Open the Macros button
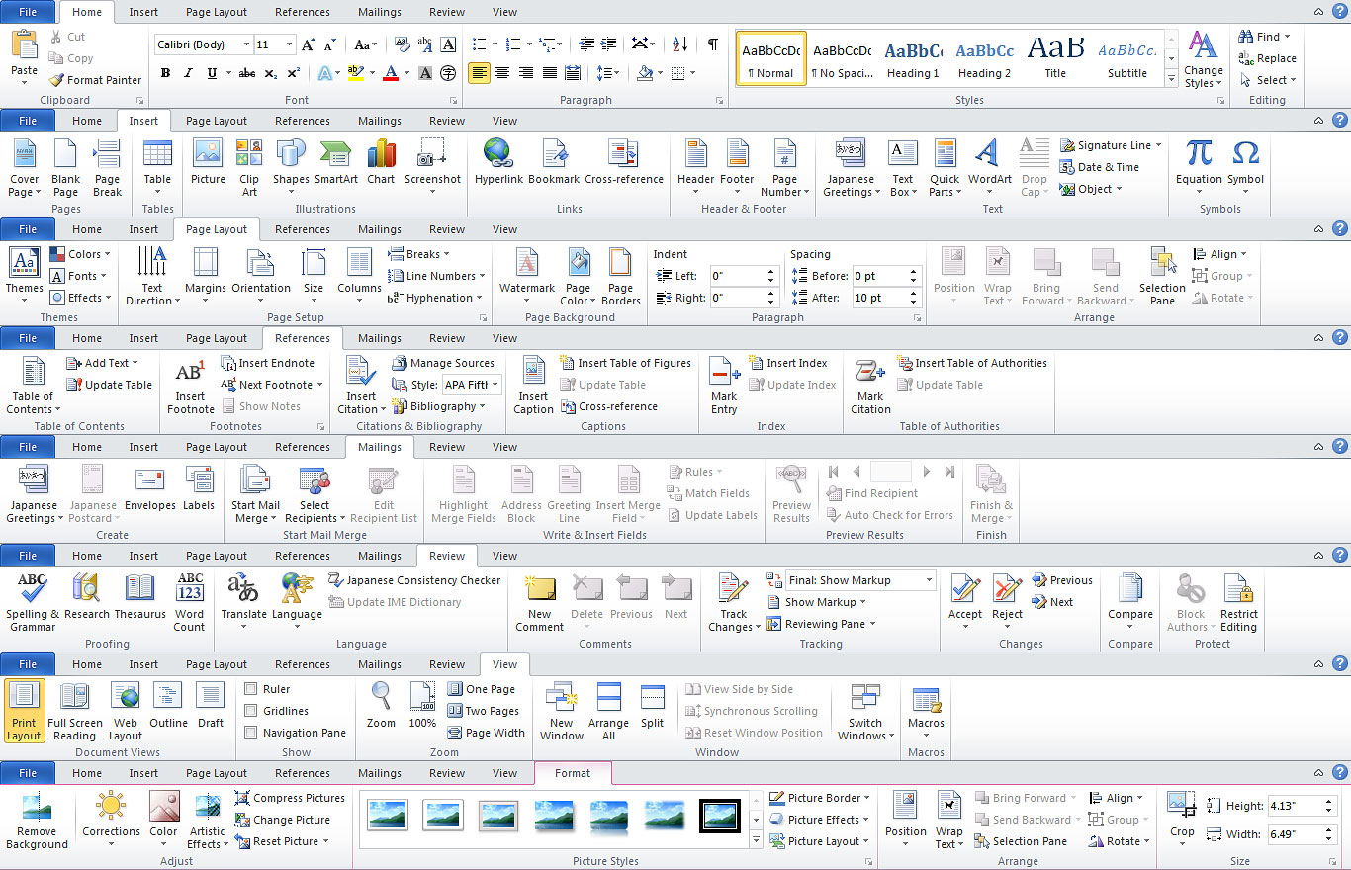1351x870 pixels. pyautogui.click(x=926, y=712)
